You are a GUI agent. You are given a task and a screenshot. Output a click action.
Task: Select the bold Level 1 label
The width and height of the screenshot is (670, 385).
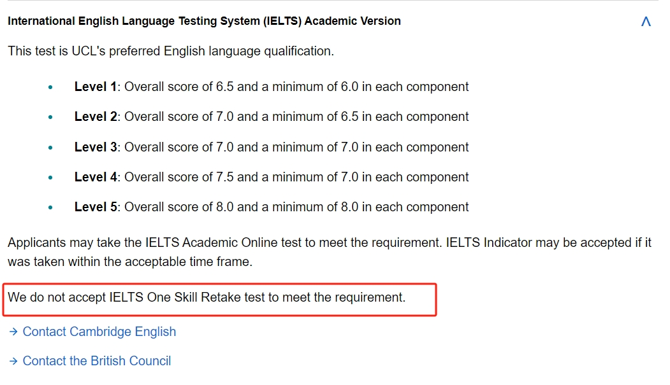(95, 87)
